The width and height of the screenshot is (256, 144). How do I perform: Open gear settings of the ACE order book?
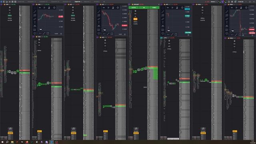pyautogui.click(x=73, y=8)
